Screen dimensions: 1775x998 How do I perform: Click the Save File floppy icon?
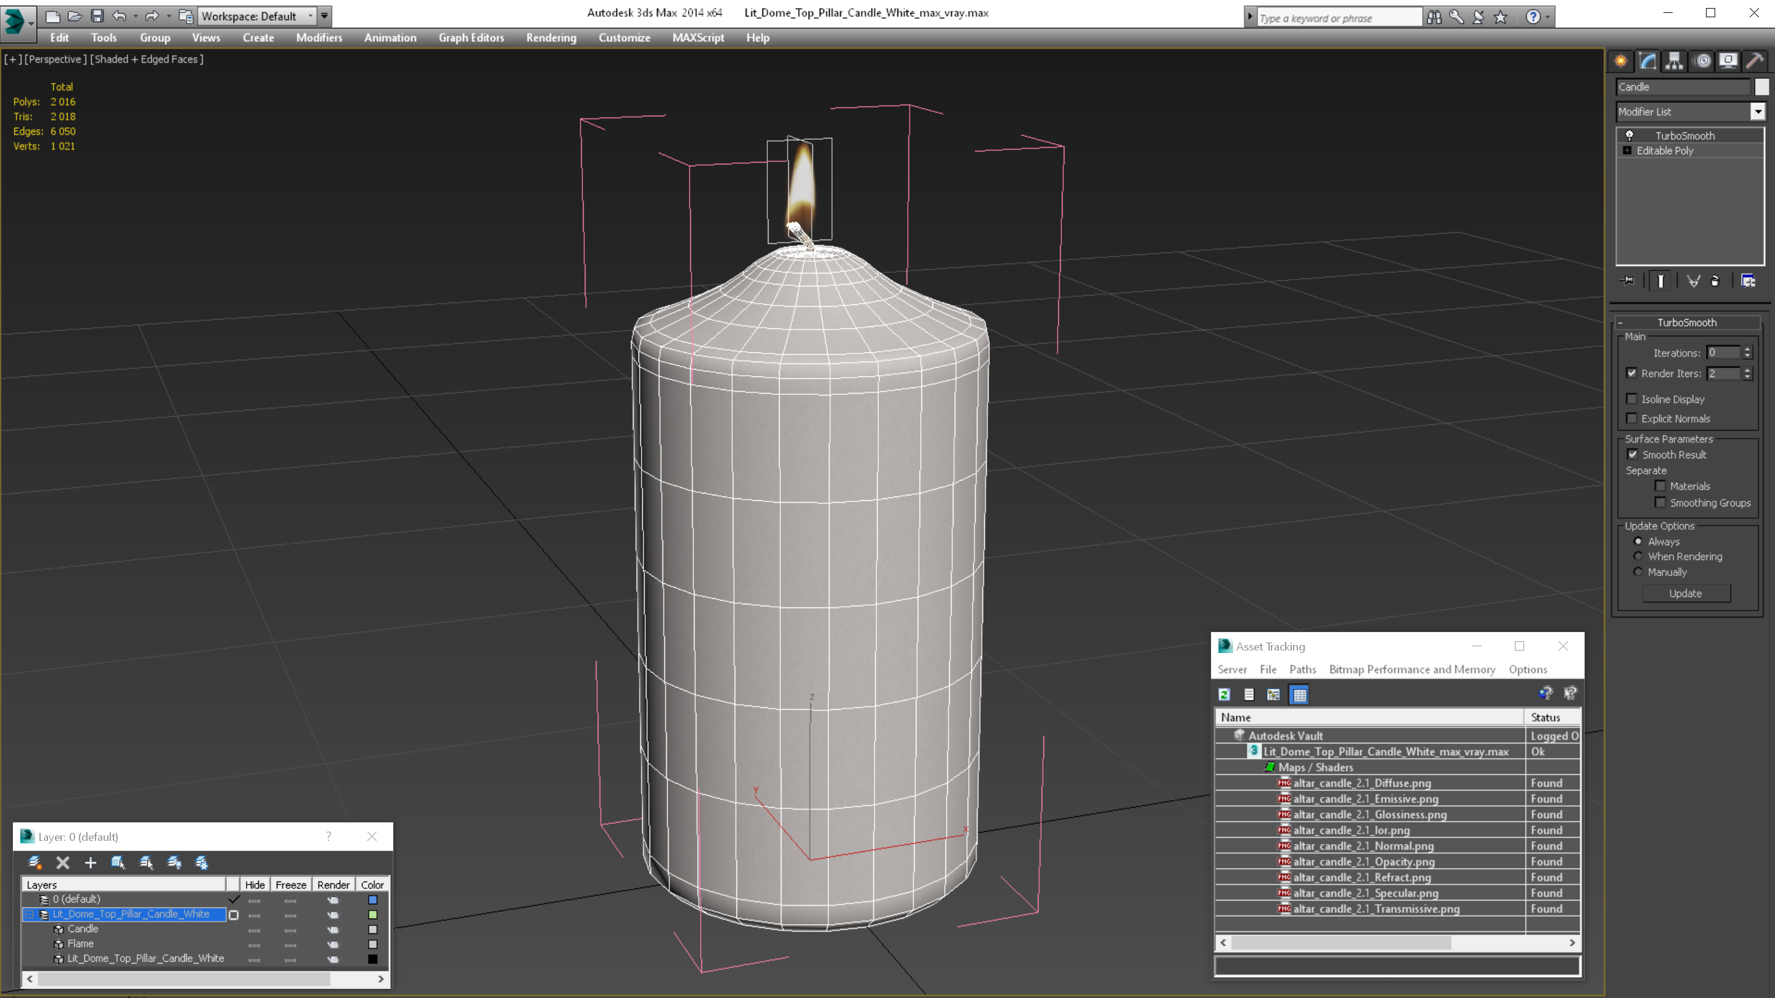(97, 16)
